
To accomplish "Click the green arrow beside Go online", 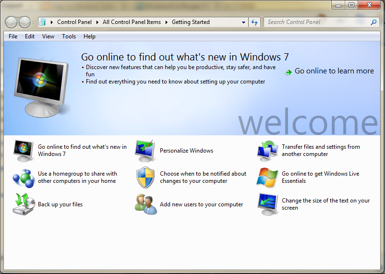I will pos(289,72).
